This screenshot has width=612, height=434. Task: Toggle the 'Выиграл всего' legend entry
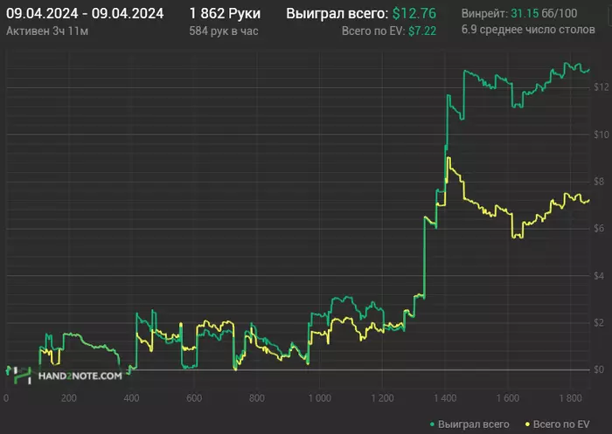coord(469,424)
